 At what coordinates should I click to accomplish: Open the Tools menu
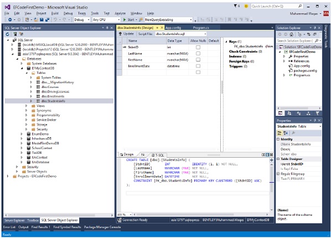(95, 13)
